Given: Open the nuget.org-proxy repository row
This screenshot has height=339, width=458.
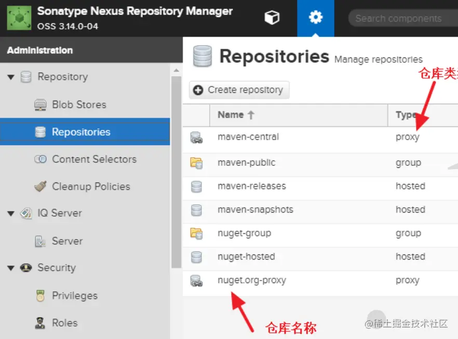Looking at the screenshot, I should (x=320, y=284).
